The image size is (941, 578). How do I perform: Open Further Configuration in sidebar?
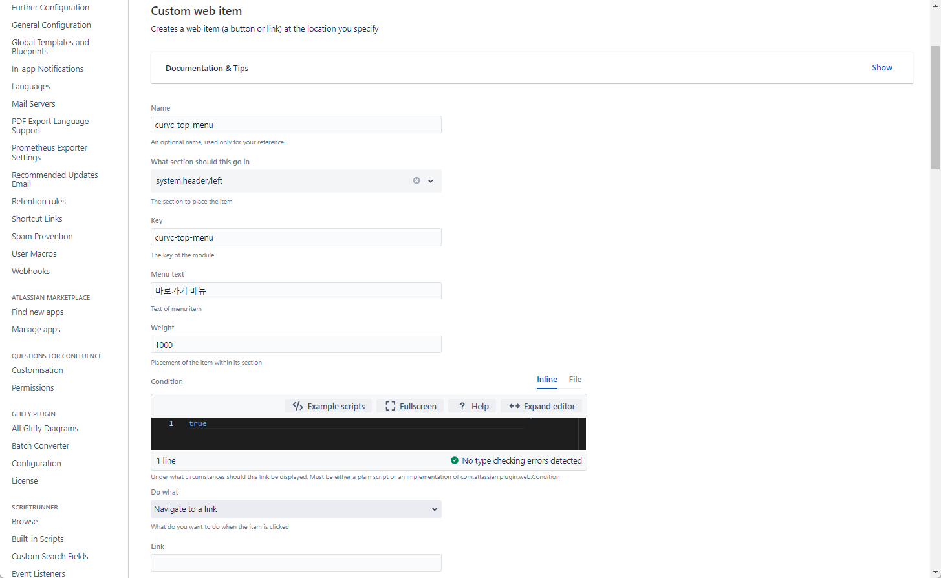pos(50,8)
